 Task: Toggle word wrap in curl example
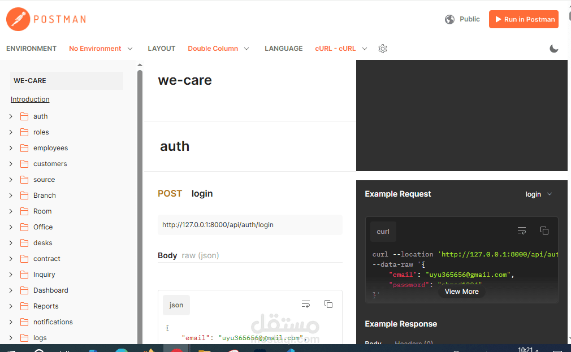click(x=522, y=231)
